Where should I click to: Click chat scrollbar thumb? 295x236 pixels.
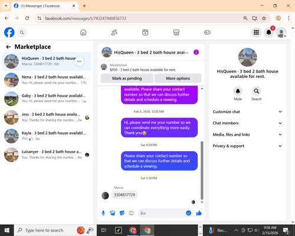[x=202, y=171]
